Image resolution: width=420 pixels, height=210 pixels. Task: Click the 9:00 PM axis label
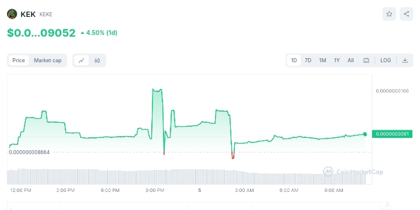(155, 191)
